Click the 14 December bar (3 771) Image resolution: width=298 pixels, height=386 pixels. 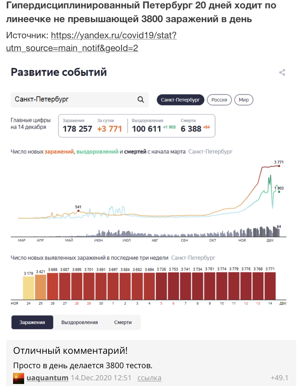coord(270,286)
